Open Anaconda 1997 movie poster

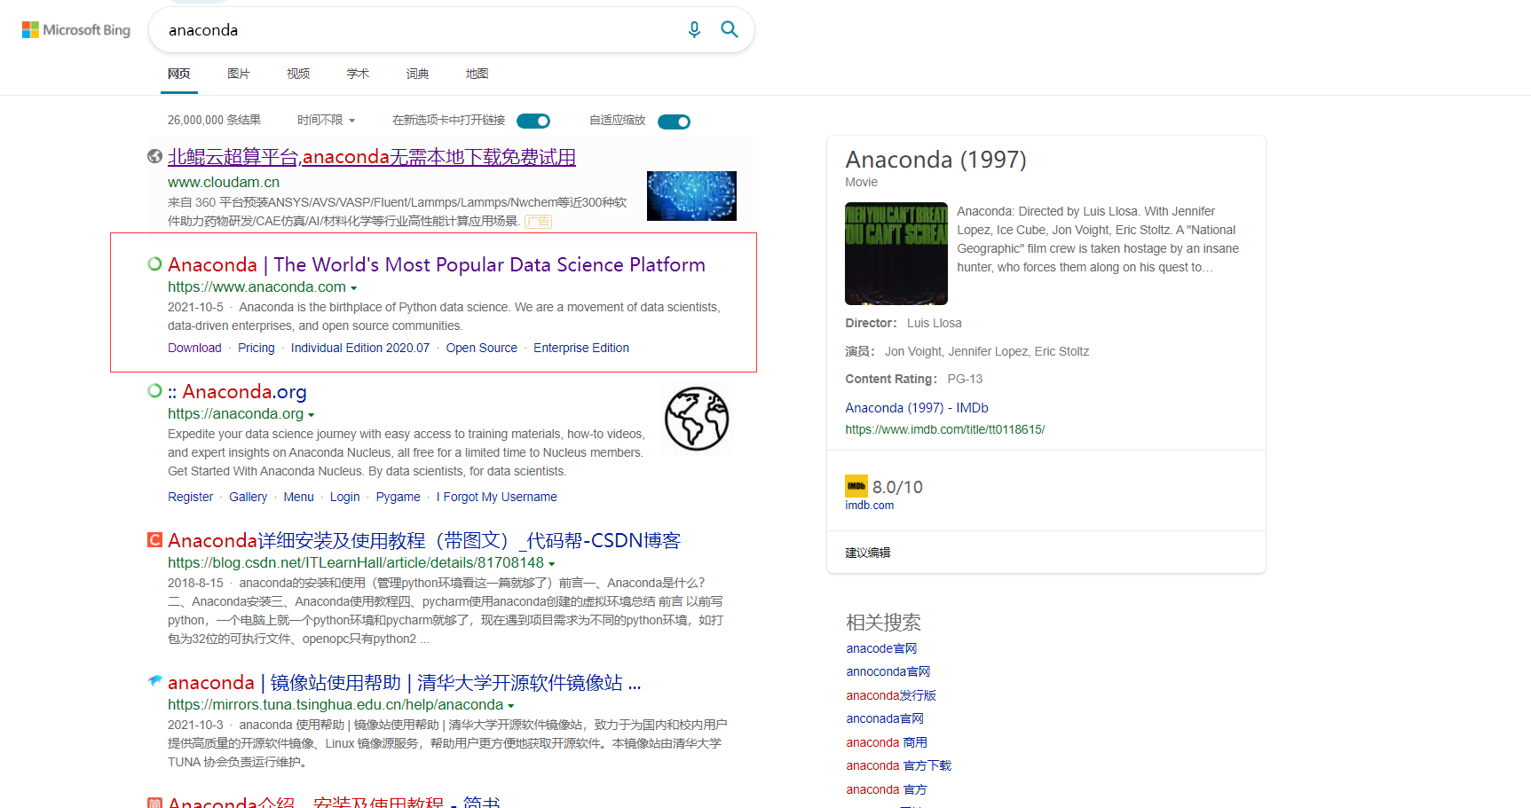[x=896, y=254]
